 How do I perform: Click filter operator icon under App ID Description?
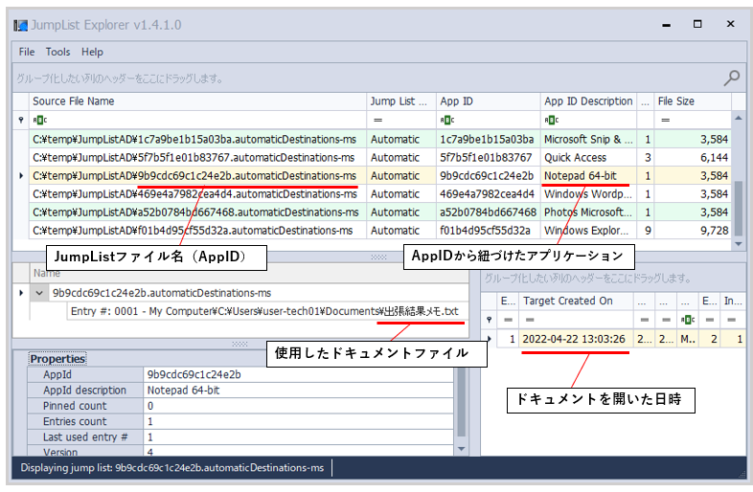[551, 120]
